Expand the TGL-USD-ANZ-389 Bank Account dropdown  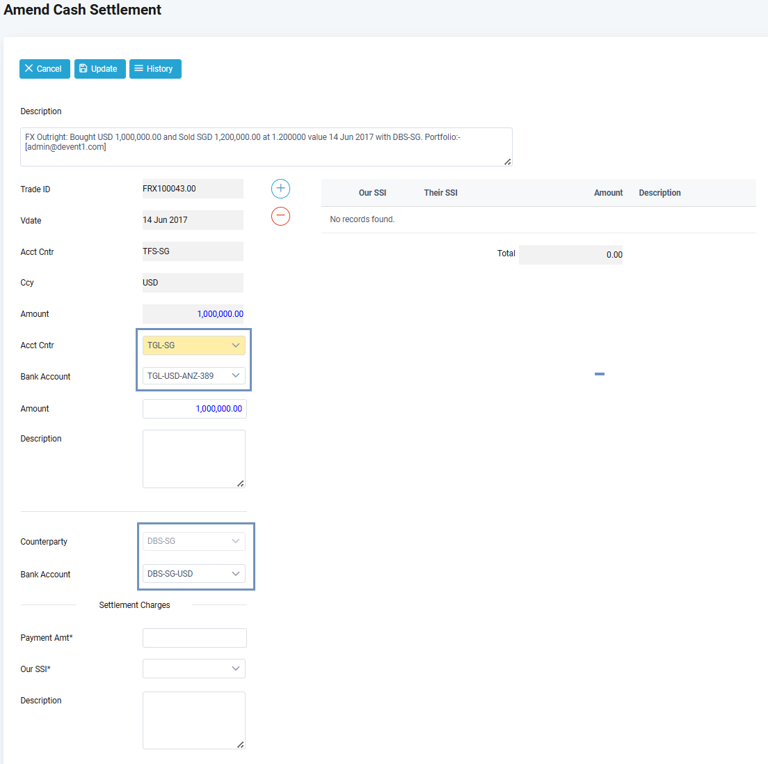point(193,376)
